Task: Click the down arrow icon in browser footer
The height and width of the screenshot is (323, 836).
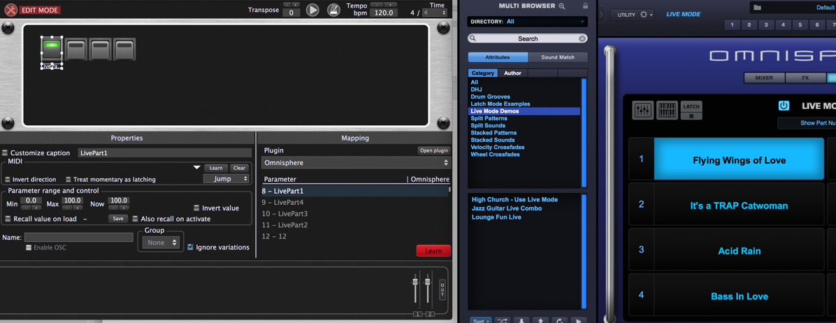Action: (x=521, y=321)
